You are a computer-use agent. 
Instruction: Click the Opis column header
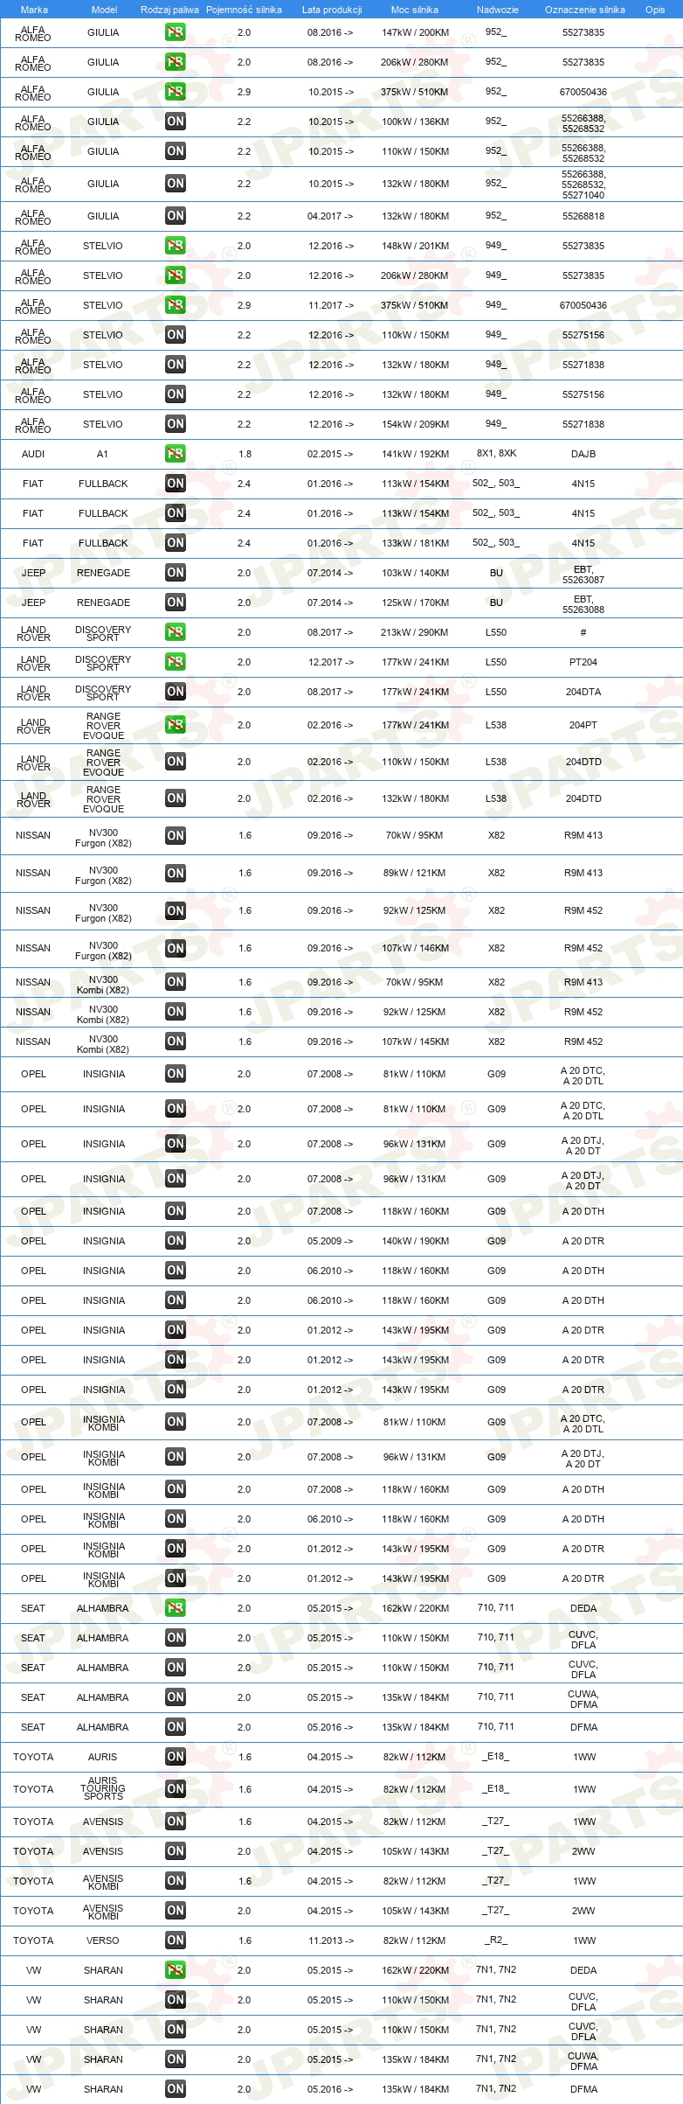point(655,10)
